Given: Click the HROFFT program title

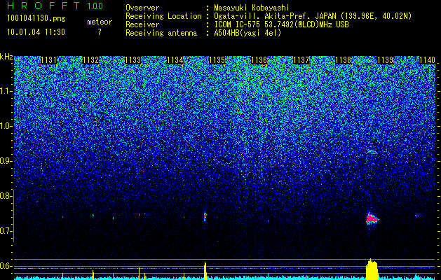Looking at the screenshot, I should 43,6.
